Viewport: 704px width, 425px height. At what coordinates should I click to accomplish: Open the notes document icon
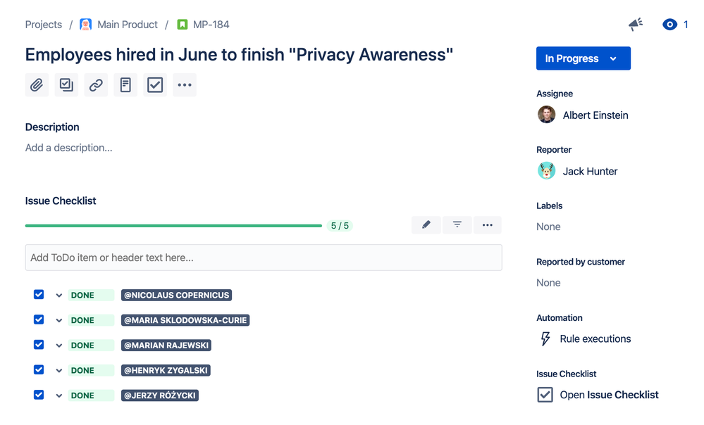pyautogui.click(x=125, y=84)
